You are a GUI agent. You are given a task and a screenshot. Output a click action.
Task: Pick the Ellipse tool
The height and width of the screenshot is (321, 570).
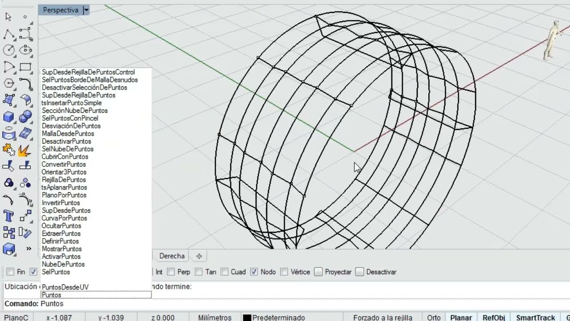tap(25, 50)
